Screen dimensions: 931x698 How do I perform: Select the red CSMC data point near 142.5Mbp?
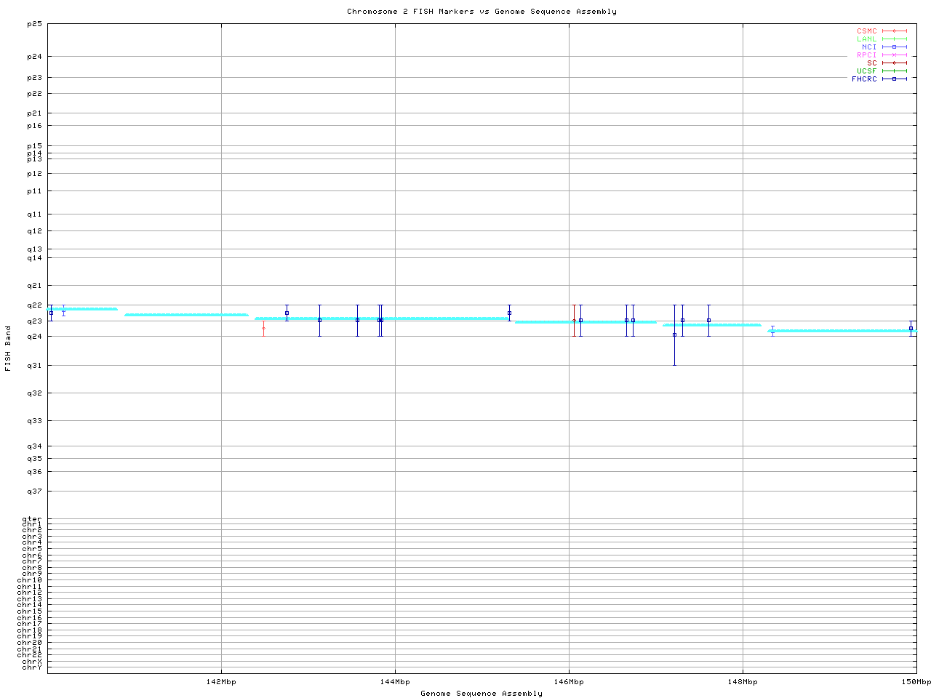coord(263,328)
